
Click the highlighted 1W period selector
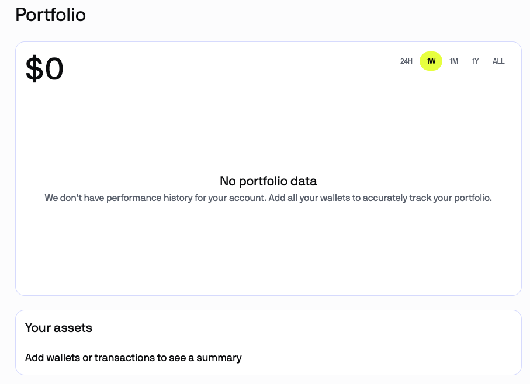(x=431, y=61)
